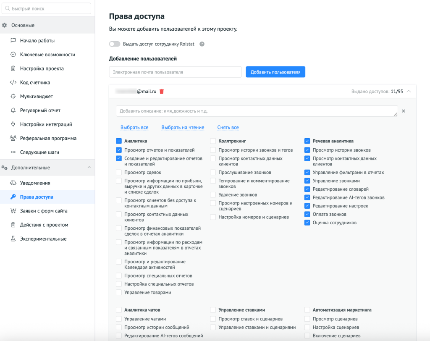This screenshot has width=430, height=341.
Task: Uncheck Оценка сотрудников checkbox
Action: (307, 223)
